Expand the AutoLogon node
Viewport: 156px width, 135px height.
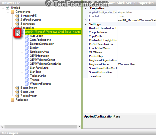point(22,36)
